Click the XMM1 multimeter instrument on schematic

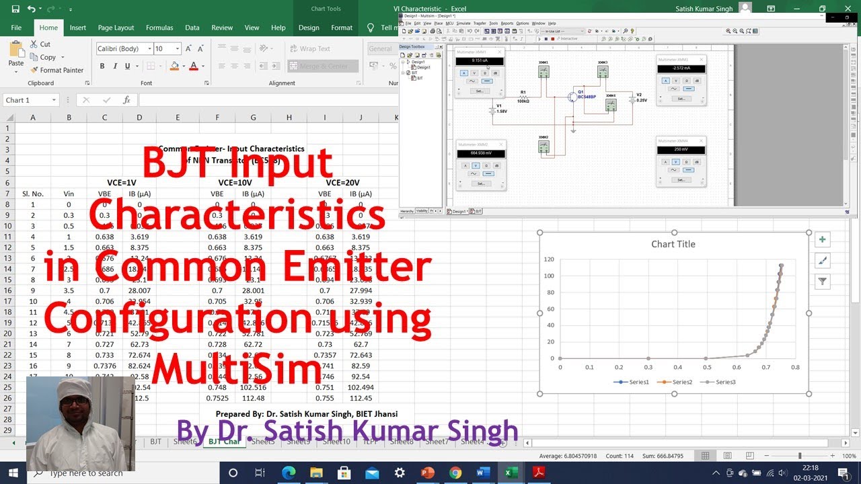point(544,72)
